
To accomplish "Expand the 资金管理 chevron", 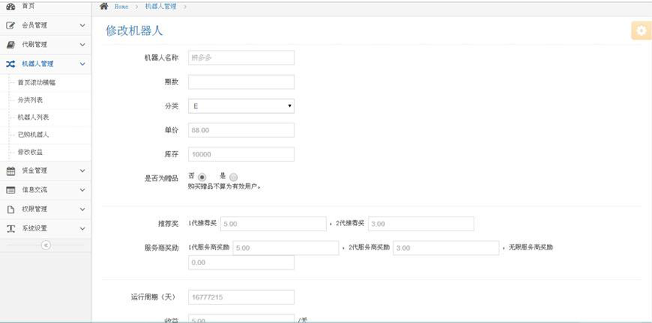I will pyautogui.click(x=82, y=170).
